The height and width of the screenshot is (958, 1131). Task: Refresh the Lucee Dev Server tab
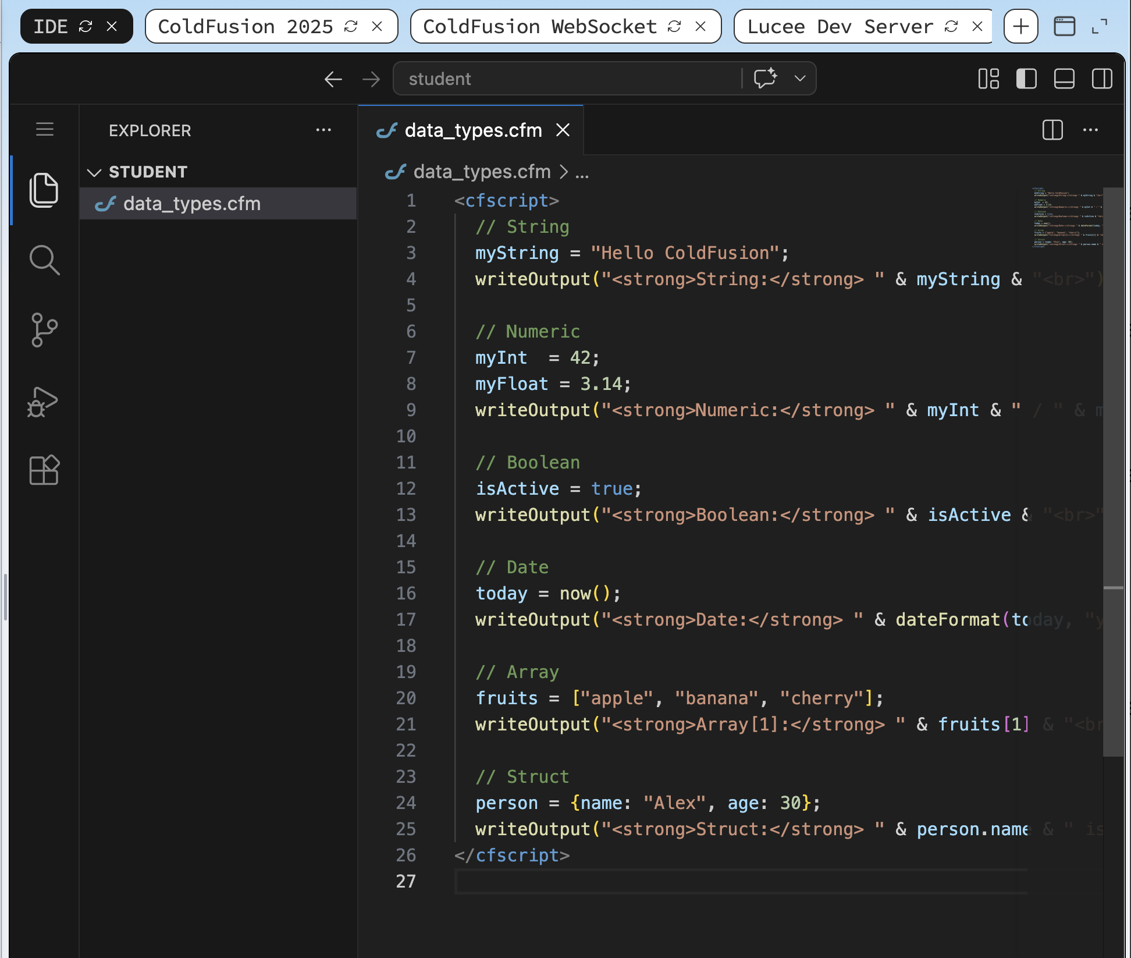click(951, 26)
